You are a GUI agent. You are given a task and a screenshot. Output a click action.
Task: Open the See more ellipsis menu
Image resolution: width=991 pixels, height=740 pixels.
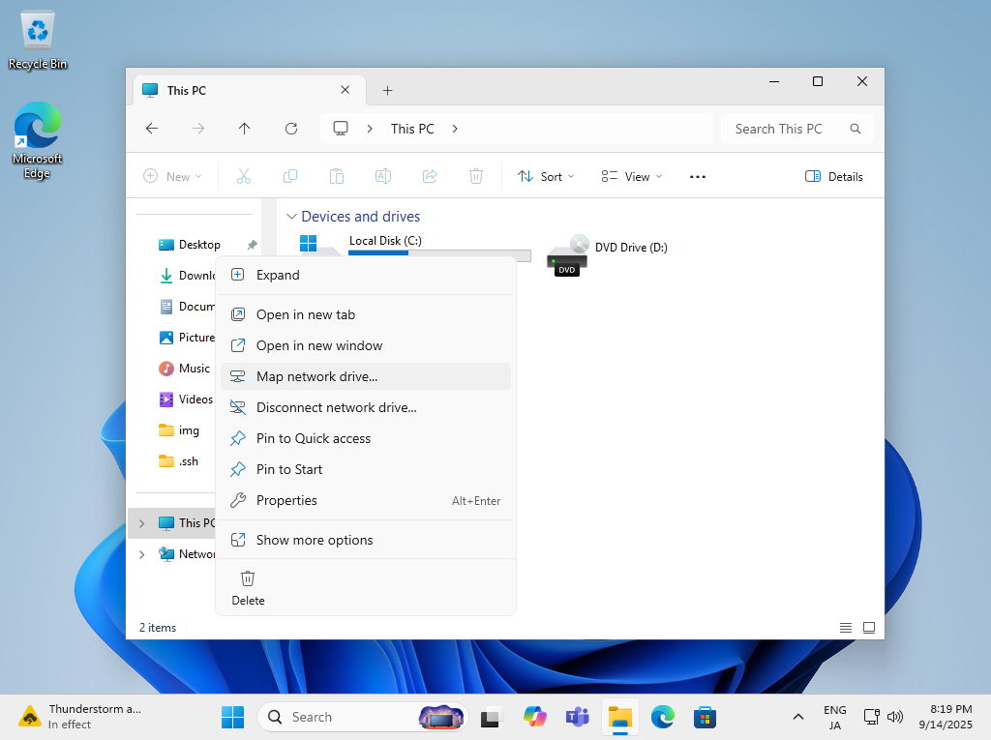click(698, 177)
